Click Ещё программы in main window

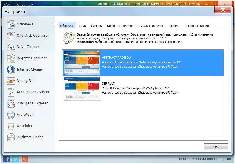pos(149,4)
